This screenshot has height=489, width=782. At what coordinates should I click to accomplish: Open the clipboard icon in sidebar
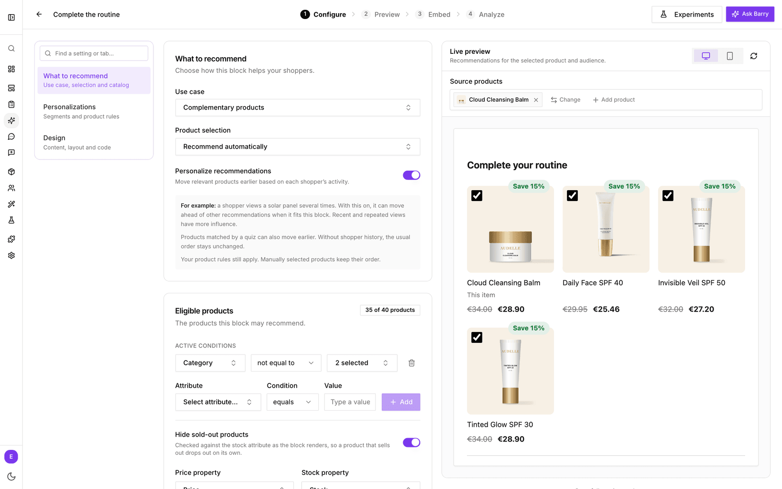pyautogui.click(x=11, y=104)
